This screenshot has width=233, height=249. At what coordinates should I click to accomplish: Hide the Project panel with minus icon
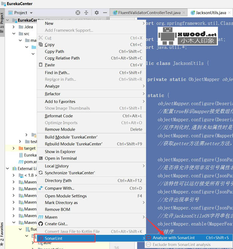pos(105,13)
